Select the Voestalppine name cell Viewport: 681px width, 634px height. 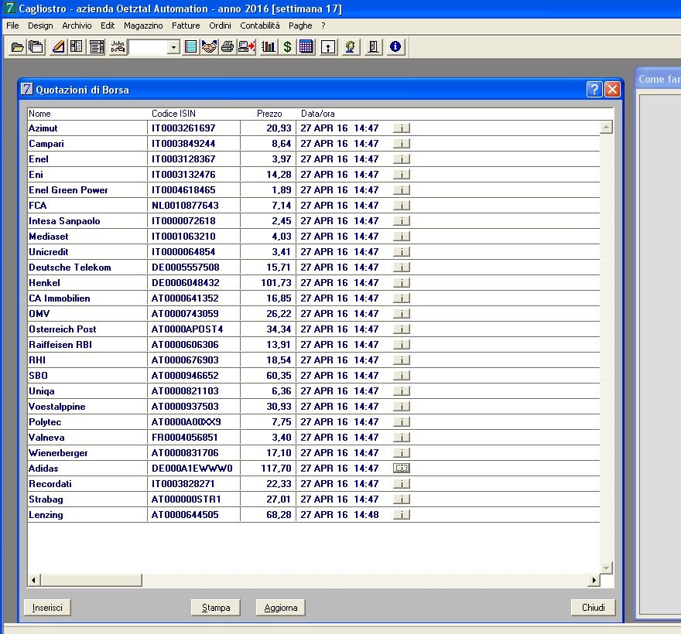pos(87,407)
